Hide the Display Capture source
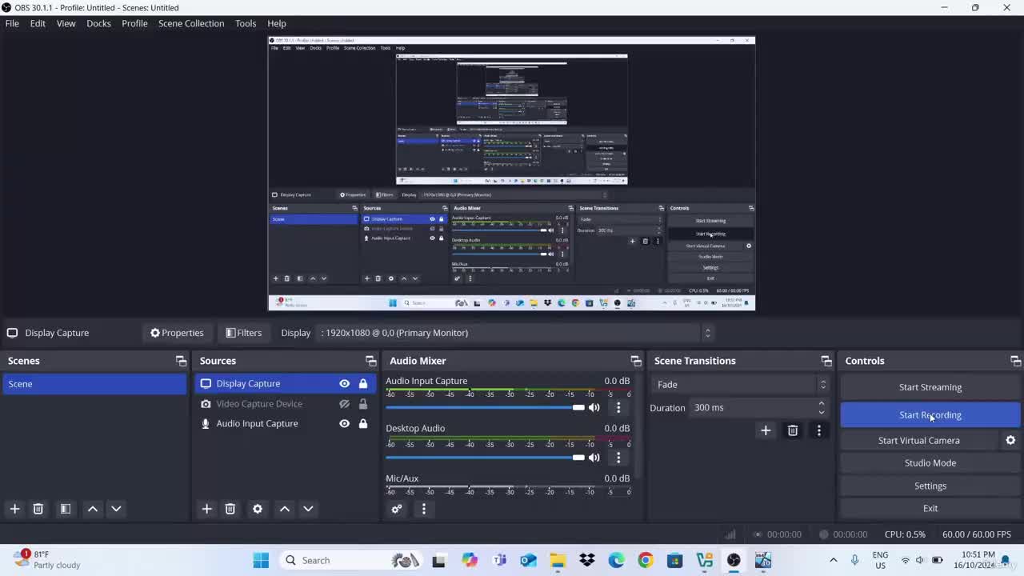The height and width of the screenshot is (576, 1024). tap(344, 384)
